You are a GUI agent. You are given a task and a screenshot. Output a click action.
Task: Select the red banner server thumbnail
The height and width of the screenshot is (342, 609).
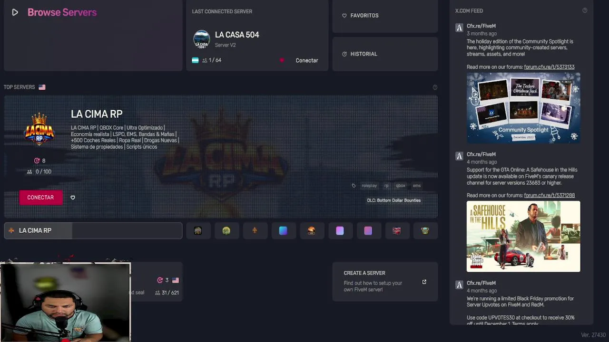coord(396,230)
